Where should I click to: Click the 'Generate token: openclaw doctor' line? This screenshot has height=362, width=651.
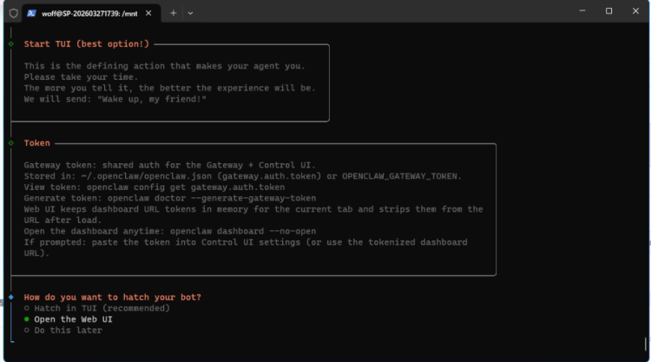coord(170,198)
